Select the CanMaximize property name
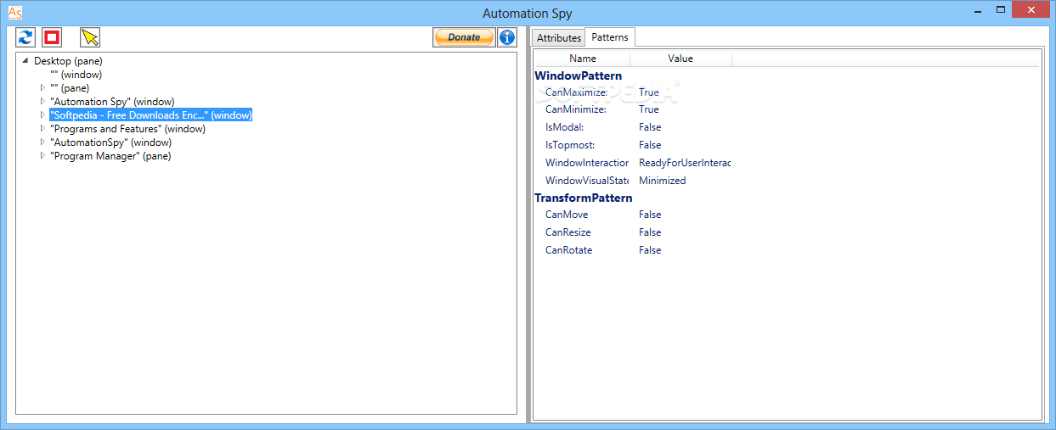This screenshot has height=430, width=1056. [x=577, y=92]
